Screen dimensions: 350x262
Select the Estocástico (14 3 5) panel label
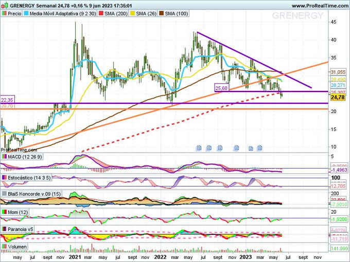tap(29, 178)
